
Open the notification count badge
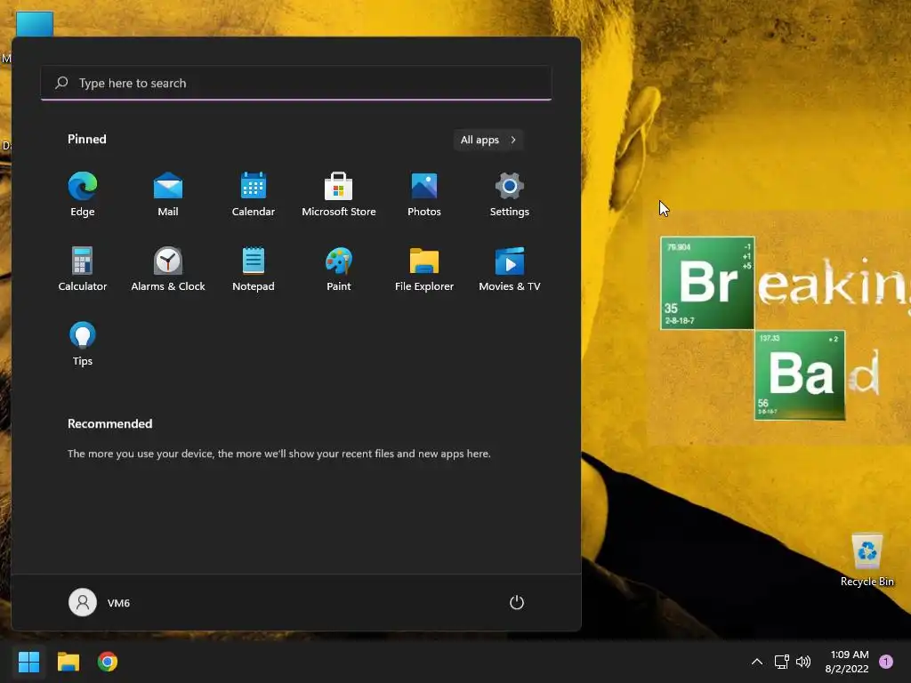tap(886, 662)
